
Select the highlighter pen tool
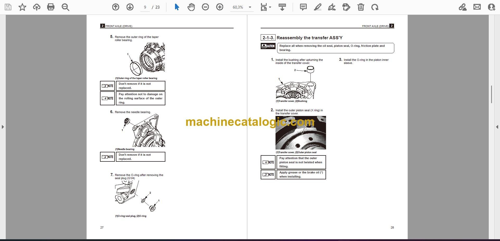(318, 7)
